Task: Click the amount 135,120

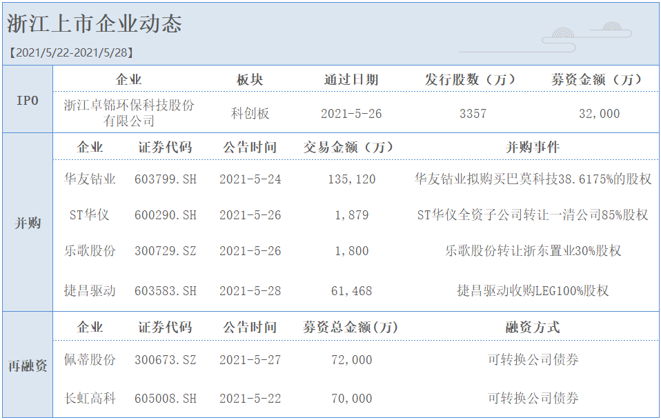Action: [352, 179]
